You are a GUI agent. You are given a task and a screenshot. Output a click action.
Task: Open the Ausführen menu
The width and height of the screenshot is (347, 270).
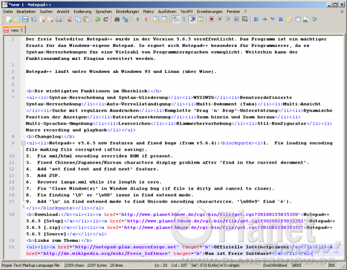167,11
